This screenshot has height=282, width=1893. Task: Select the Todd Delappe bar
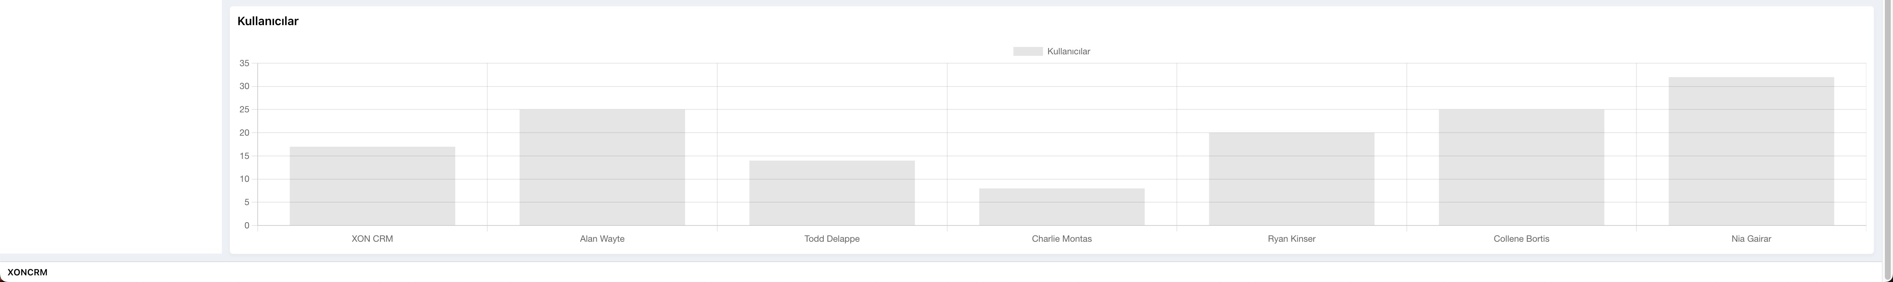tap(832, 193)
